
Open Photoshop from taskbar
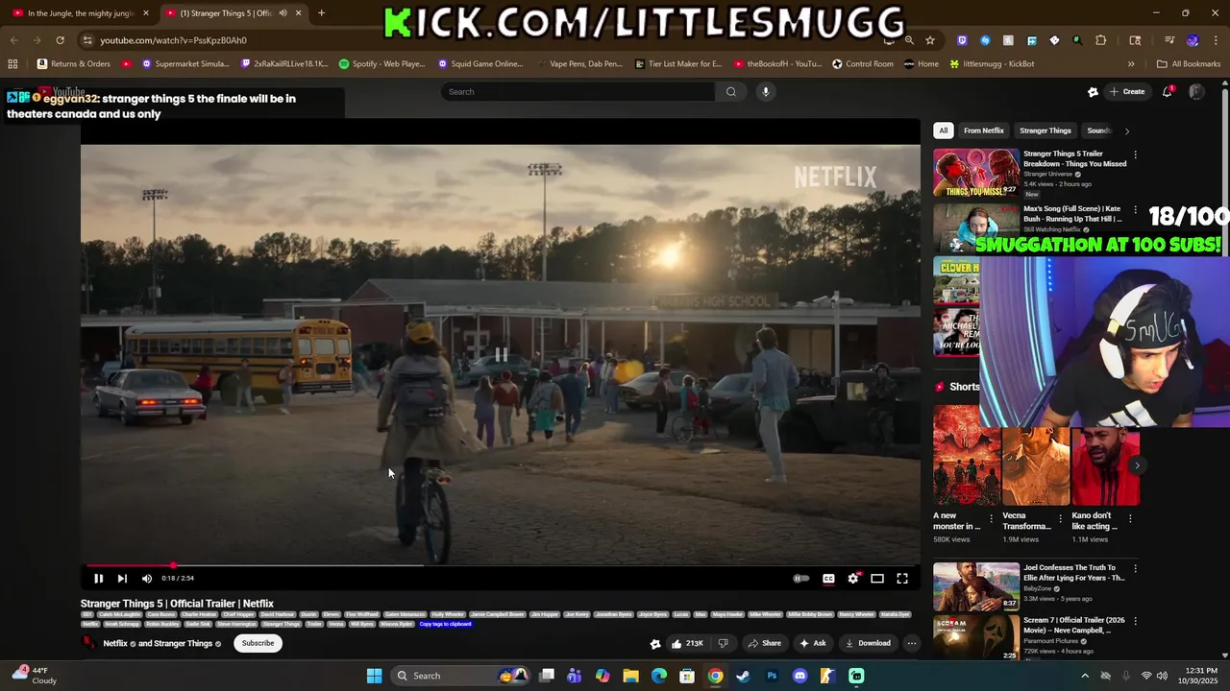[772, 676]
